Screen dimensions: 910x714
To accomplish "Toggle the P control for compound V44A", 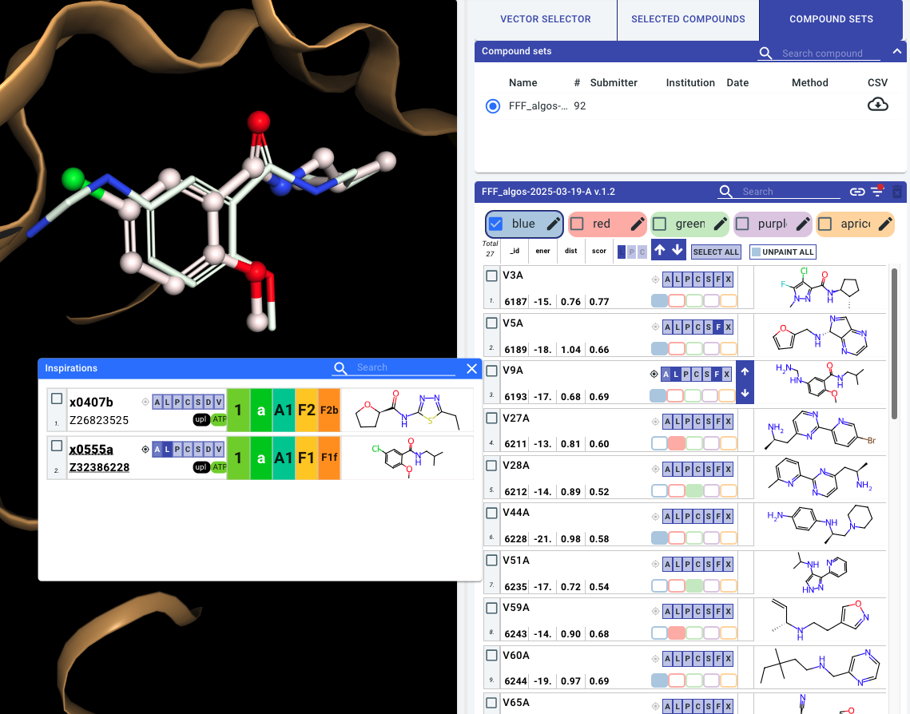I will [x=688, y=516].
